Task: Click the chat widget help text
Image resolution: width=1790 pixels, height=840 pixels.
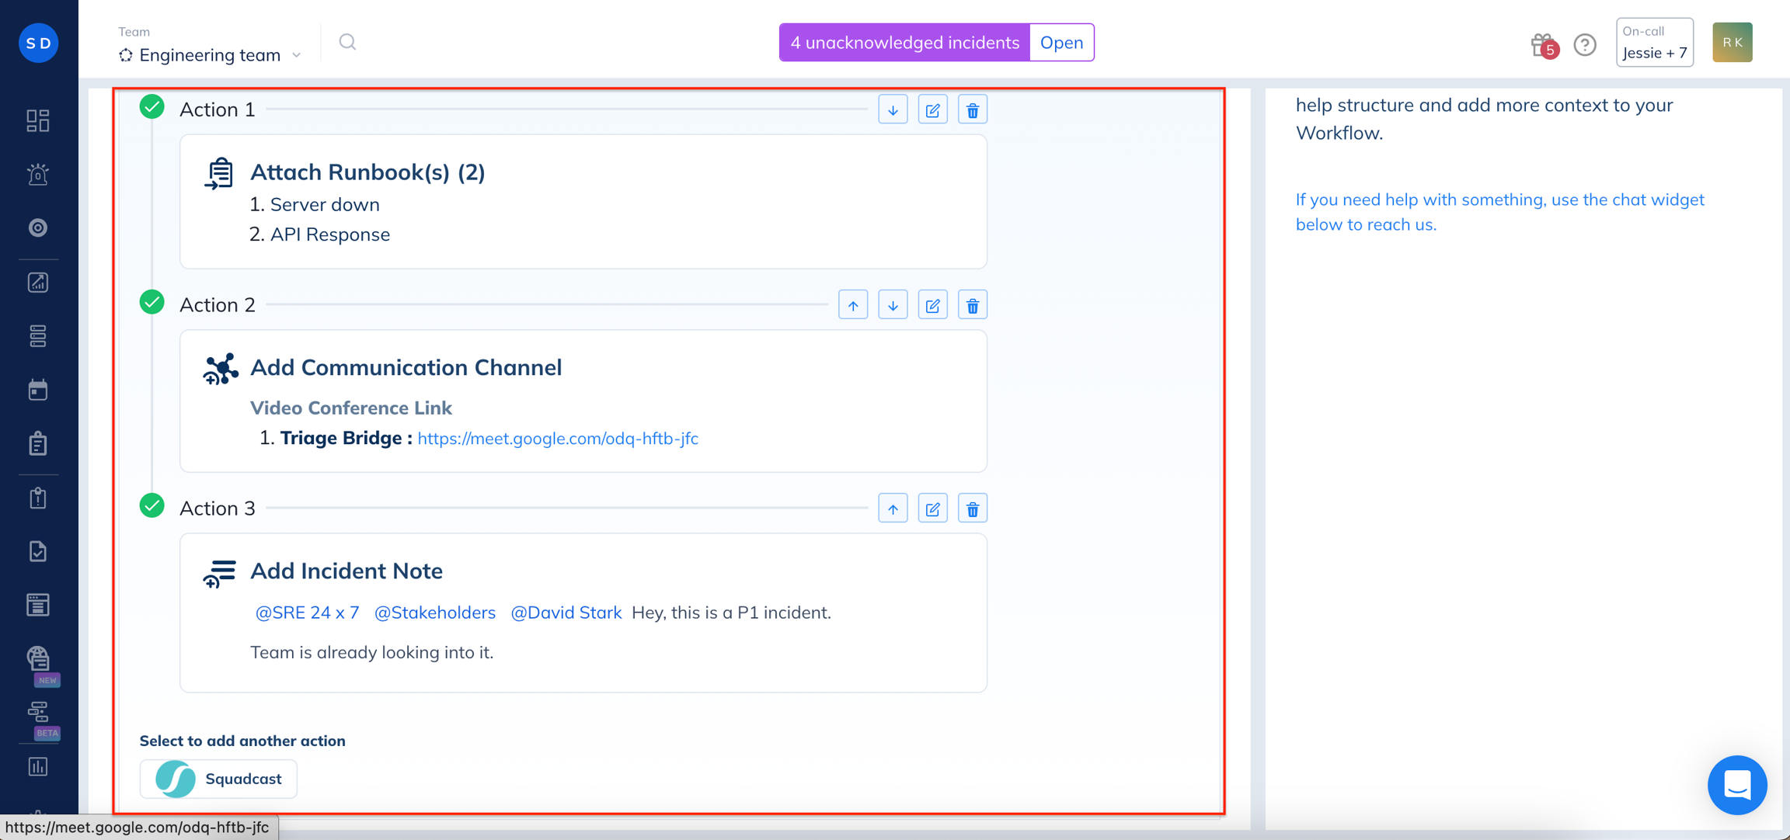Action: coord(1499,211)
